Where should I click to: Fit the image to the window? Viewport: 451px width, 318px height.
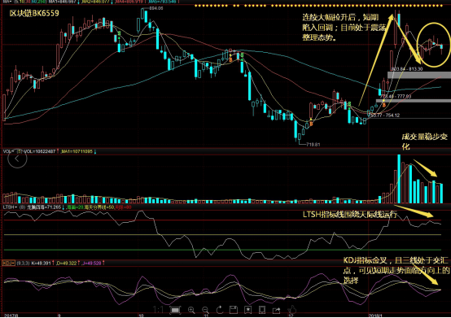coord(175,310)
